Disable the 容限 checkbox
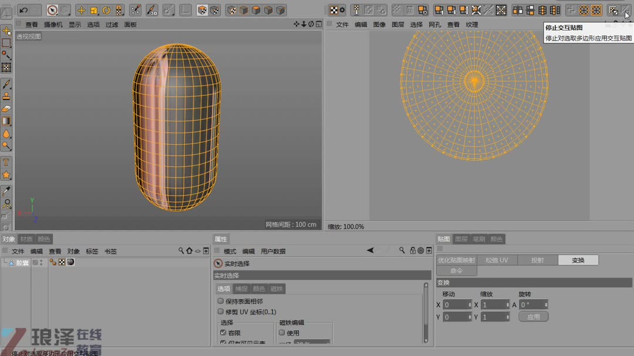Viewport: 634px width, 356px height. point(222,332)
